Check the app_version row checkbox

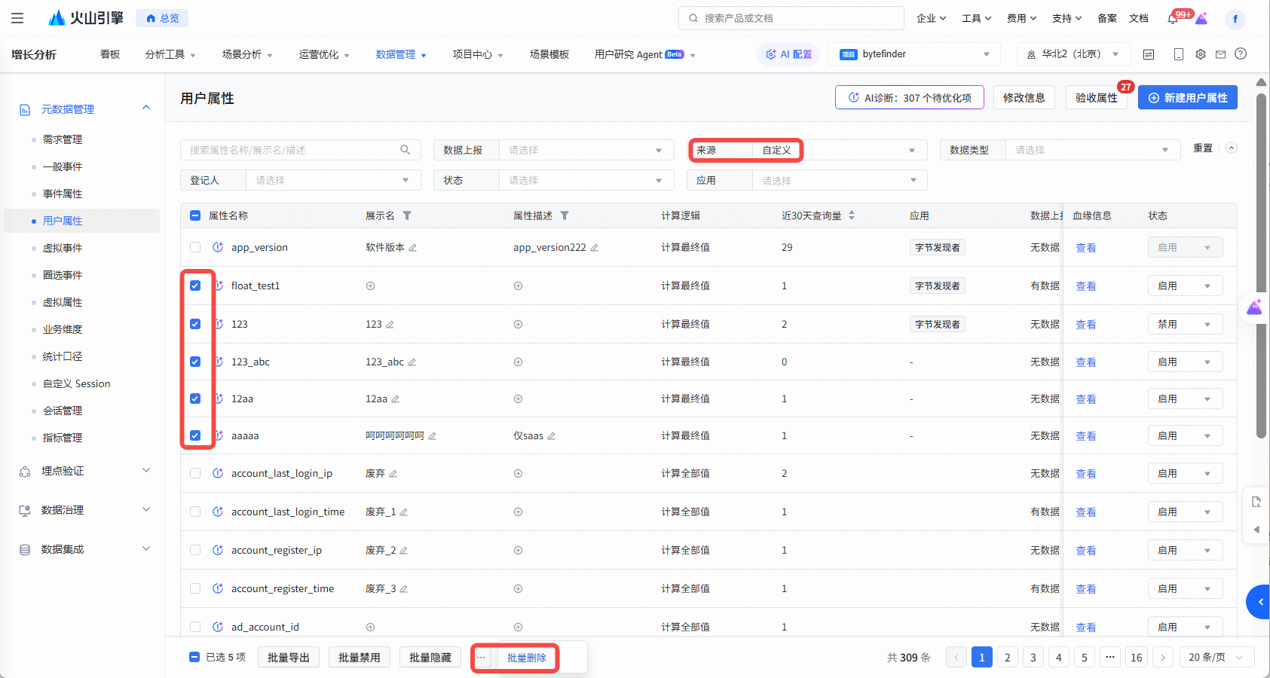(x=195, y=247)
